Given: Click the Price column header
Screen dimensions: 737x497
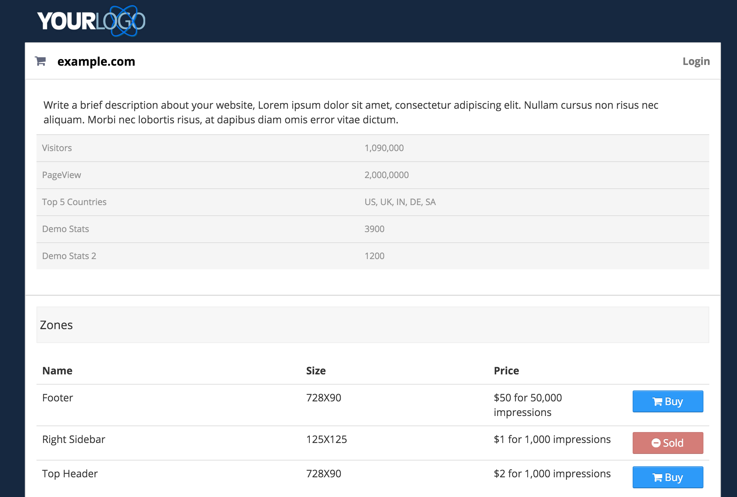Looking at the screenshot, I should (x=506, y=371).
